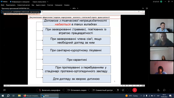Click slide box 'При санітарно-курортному лікуванні'
This screenshot has width=174, height=98.
[77, 50]
